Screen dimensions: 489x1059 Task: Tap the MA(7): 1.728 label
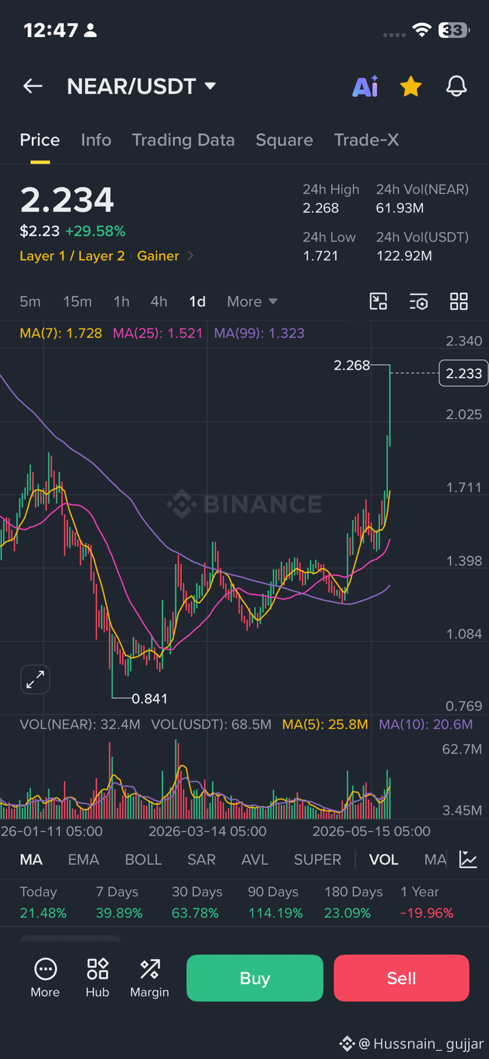coord(61,333)
